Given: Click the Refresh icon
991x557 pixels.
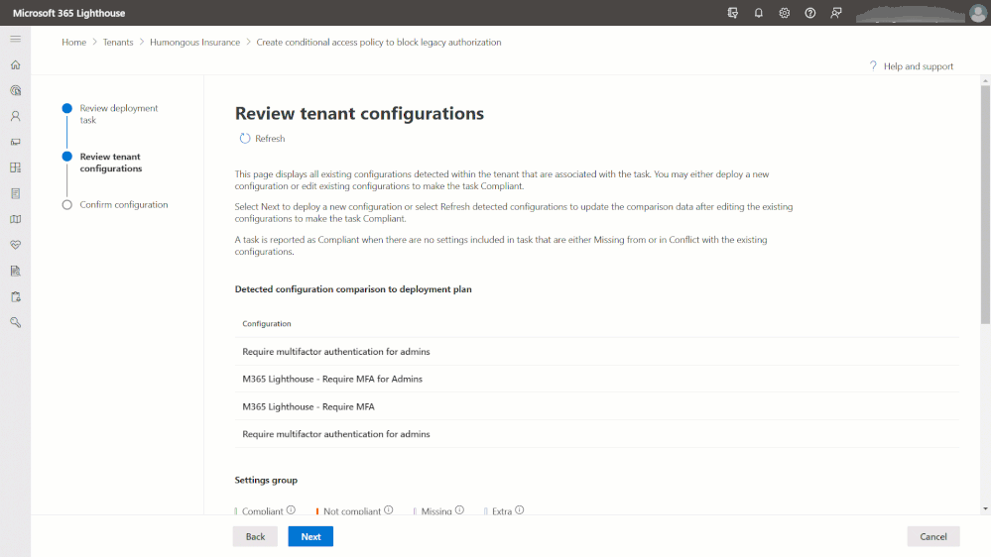Looking at the screenshot, I should pyautogui.click(x=245, y=139).
